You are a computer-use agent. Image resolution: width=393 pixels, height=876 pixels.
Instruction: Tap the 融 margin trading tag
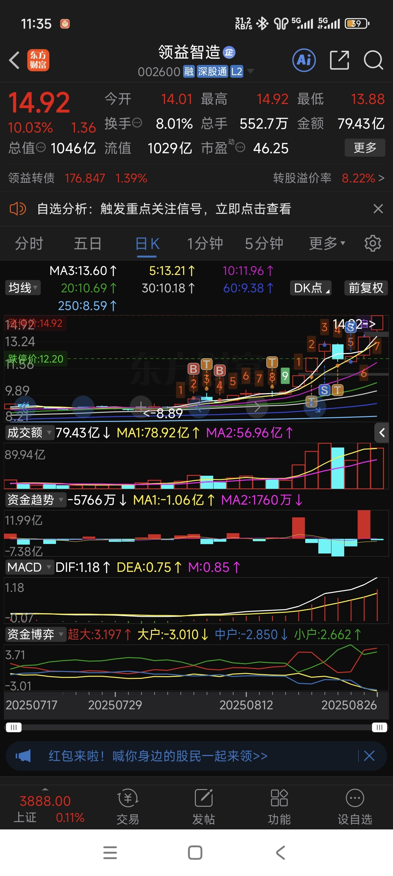point(189,72)
